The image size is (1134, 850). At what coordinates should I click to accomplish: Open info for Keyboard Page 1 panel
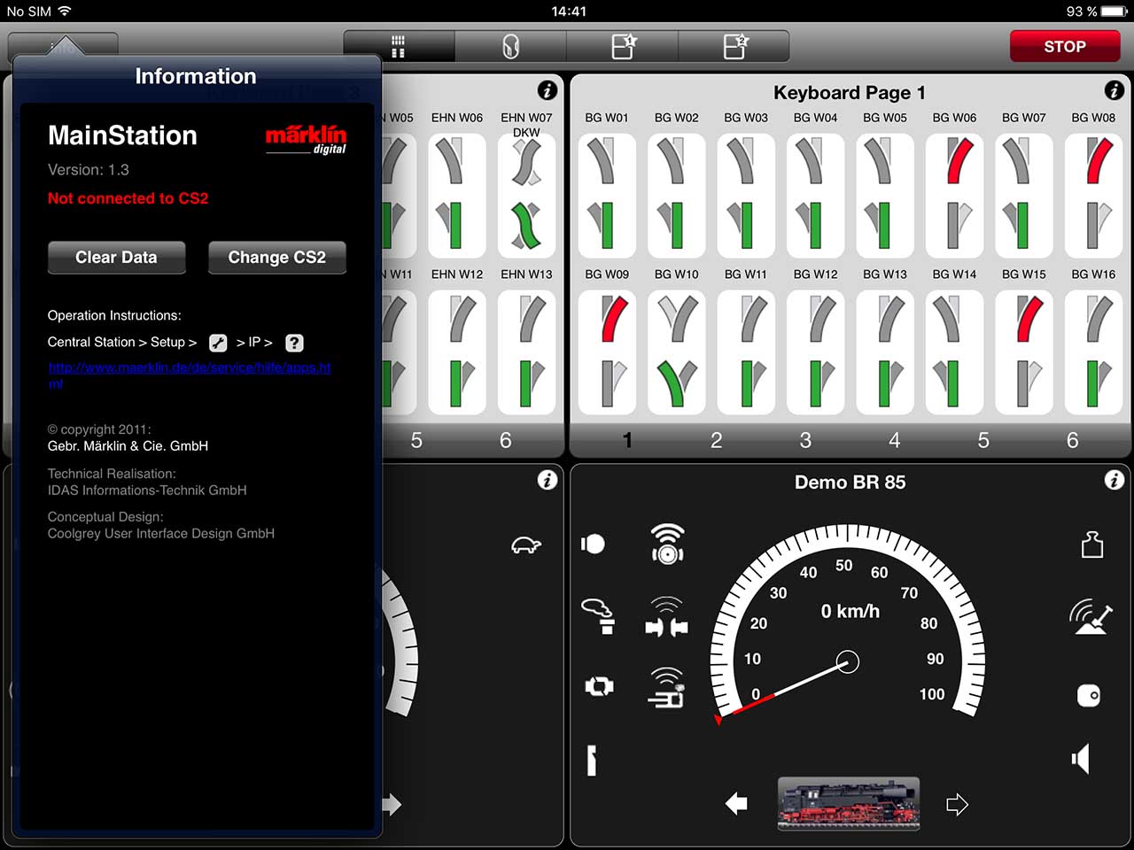1114,90
